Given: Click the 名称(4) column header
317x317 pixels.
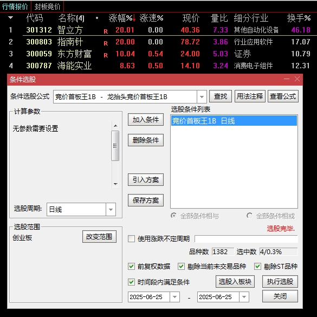Looking at the screenshot, I should [x=71, y=18].
